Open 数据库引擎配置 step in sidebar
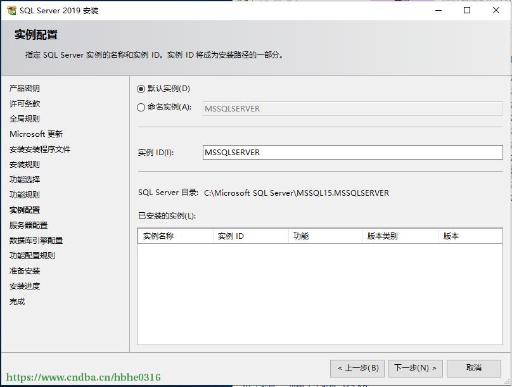 (x=36, y=241)
